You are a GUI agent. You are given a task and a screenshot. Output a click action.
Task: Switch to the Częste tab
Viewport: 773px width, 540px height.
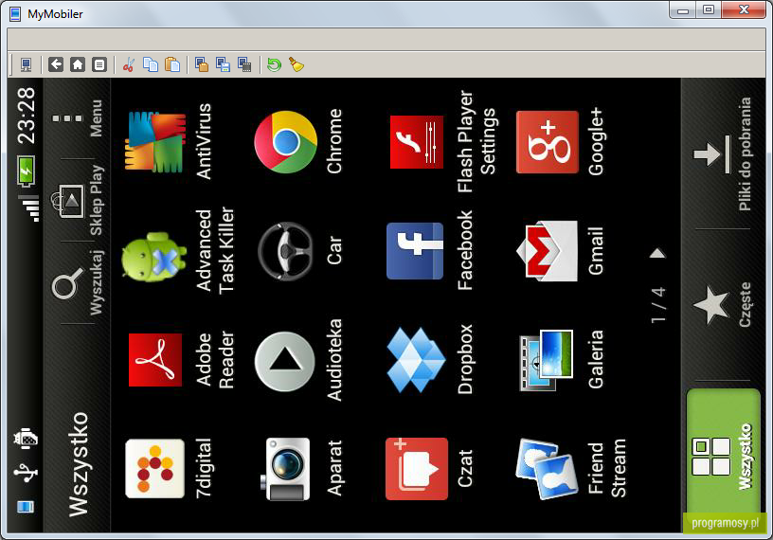[723, 305]
